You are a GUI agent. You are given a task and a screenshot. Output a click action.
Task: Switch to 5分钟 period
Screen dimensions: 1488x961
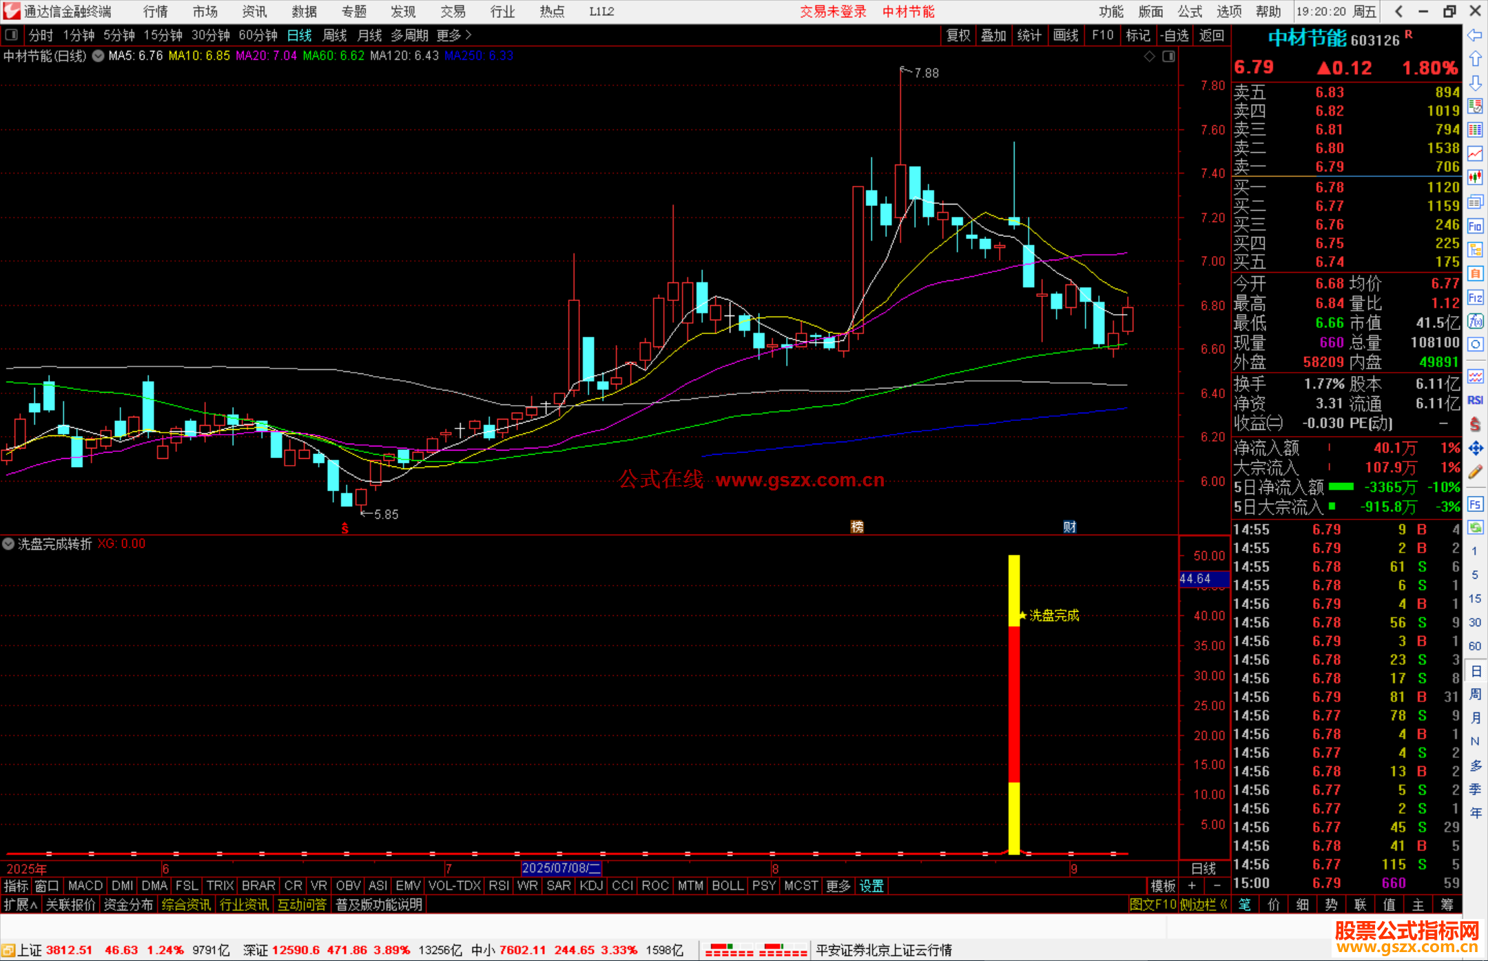(119, 35)
